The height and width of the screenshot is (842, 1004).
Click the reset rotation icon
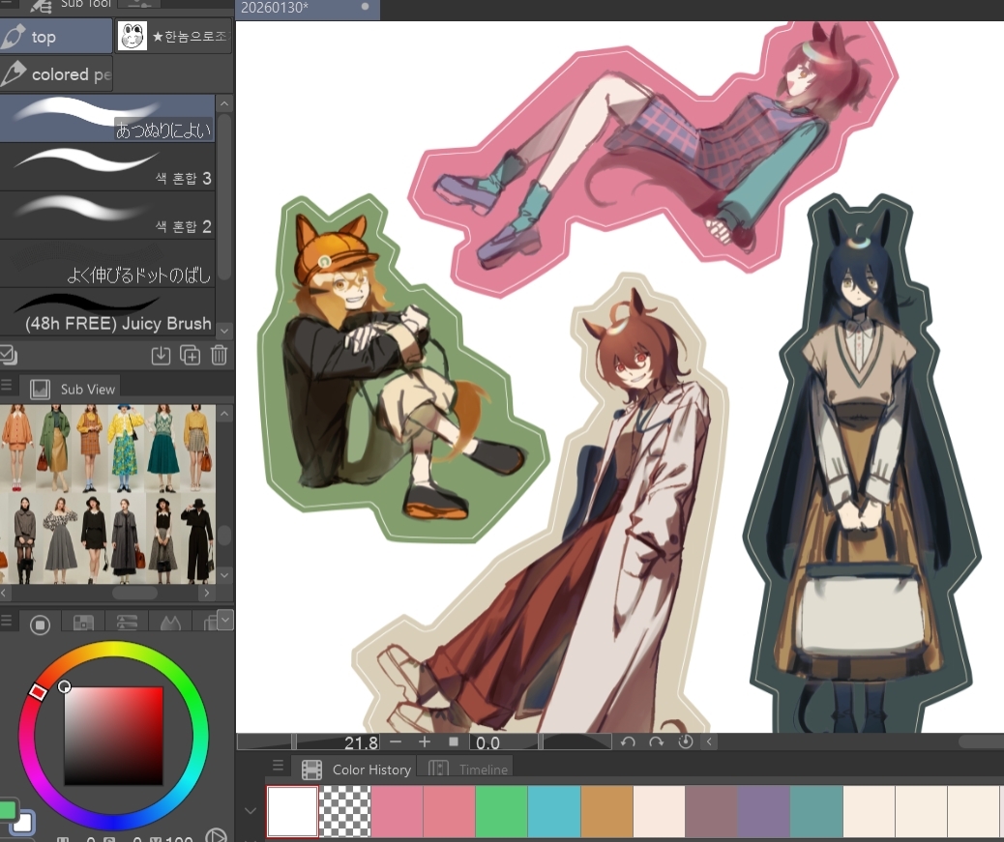(x=686, y=741)
